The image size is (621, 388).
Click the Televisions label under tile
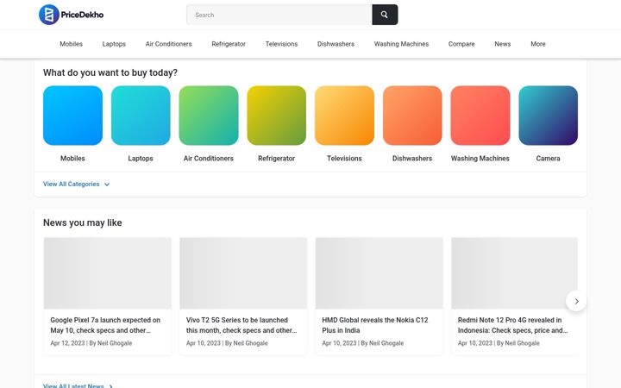(x=344, y=159)
